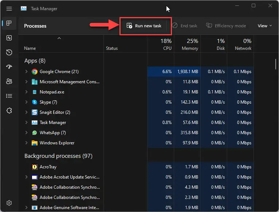Image resolution: width=279 pixels, height=212 pixels.
Task: Sort by the Name column header
Action: coord(61,44)
